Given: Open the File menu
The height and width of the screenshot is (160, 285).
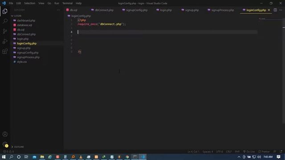Looking at the screenshot, I should tap(11, 3).
